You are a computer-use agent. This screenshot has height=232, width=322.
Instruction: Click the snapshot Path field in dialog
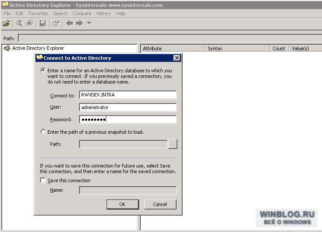point(123,144)
